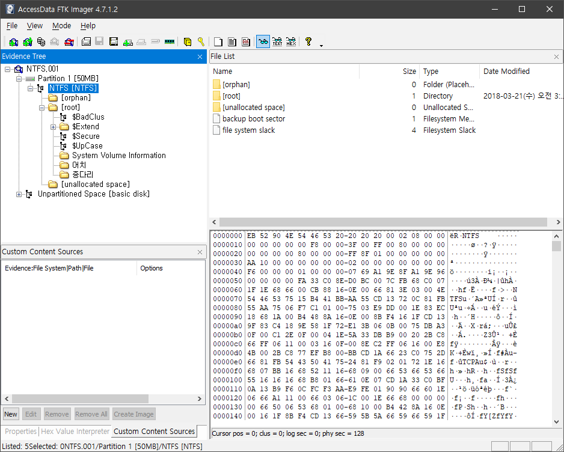Open the View menu
This screenshot has height=452, width=564.
(x=34, y=25)
